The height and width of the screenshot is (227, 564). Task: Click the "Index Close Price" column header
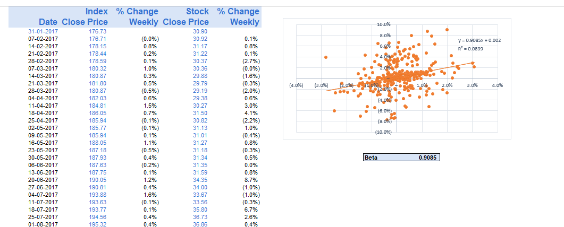[x=85, y=16]
